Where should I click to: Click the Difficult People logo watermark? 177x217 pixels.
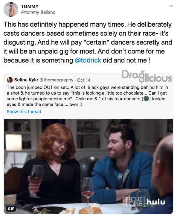click(x=132, y=201)
